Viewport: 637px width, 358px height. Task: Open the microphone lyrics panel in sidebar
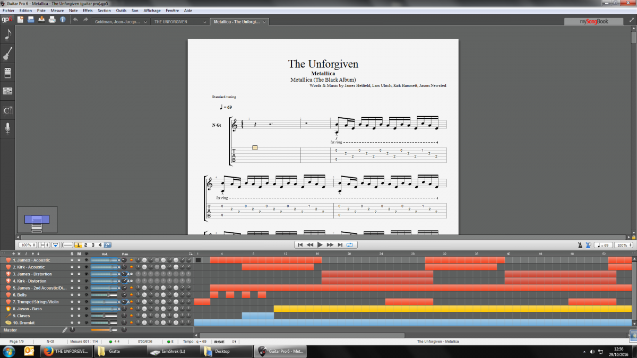point(7,128)
